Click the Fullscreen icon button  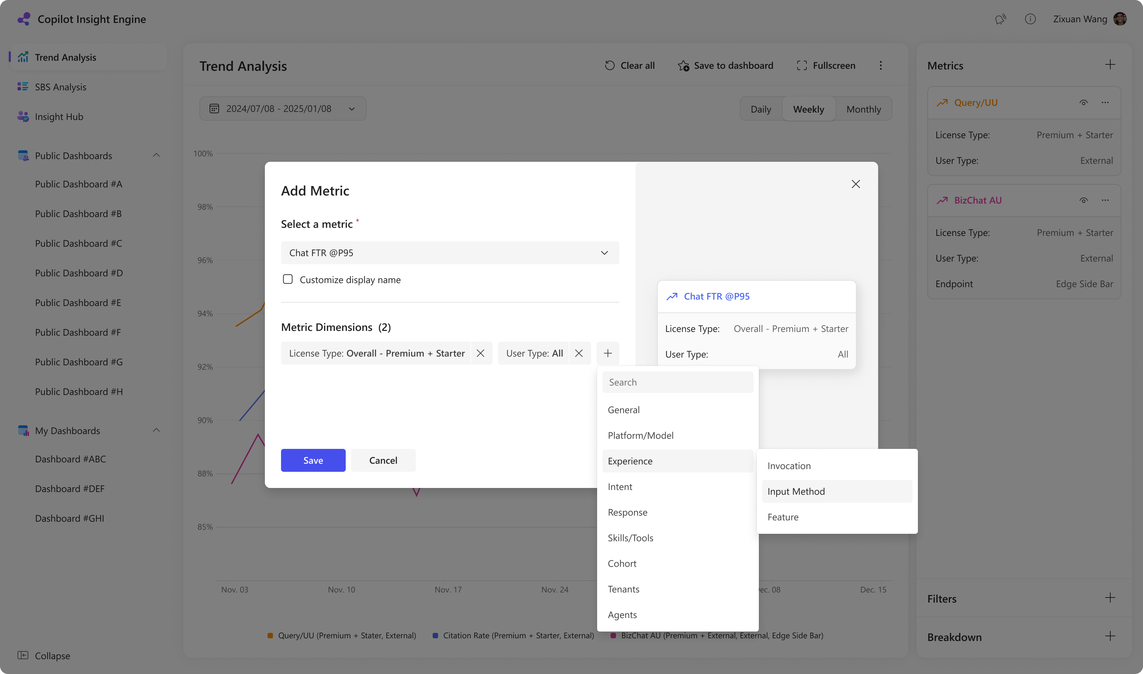802,65
